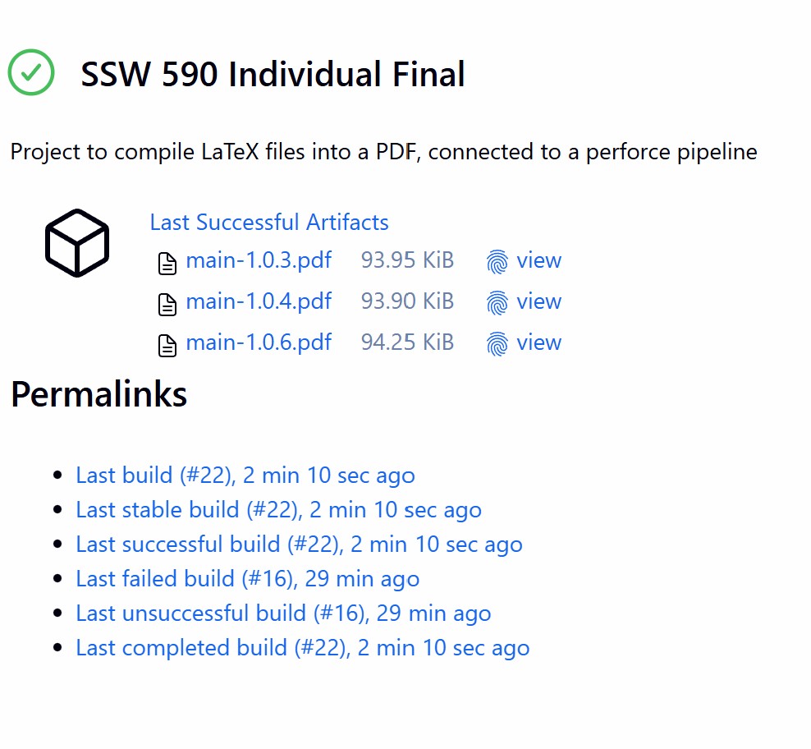Click the document icon beside main-1.0.6.pdf
Screen dimensions: 811x749
coord(167,342)
